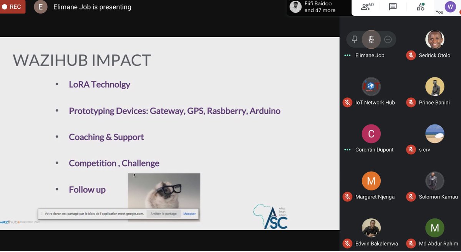
Task: Click muted mic icon beside s crv
Action: click(x=411, y=150)
